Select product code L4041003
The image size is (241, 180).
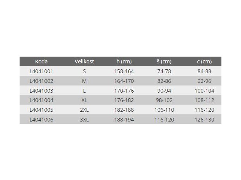coord(41,90)
